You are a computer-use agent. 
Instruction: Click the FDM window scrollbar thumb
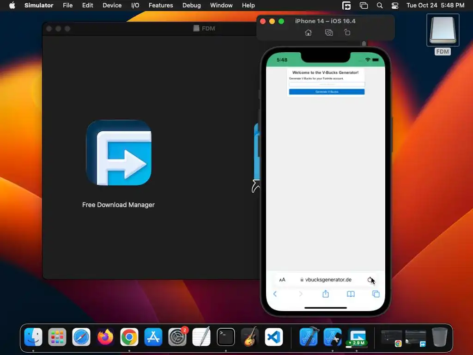[364, 44]
